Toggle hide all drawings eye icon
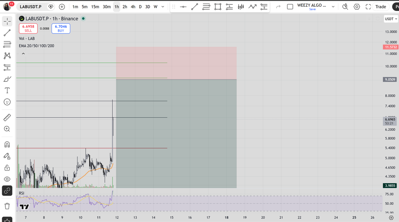 (7, 179)
